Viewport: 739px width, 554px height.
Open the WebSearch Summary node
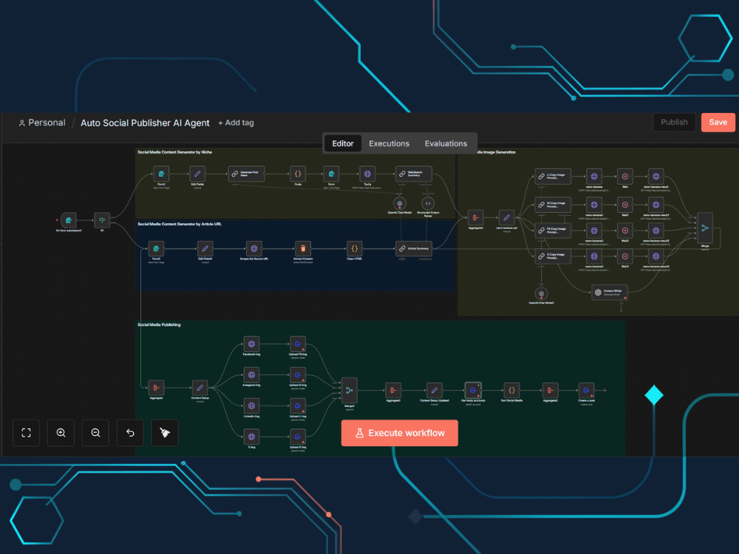[x=413, y=174]
